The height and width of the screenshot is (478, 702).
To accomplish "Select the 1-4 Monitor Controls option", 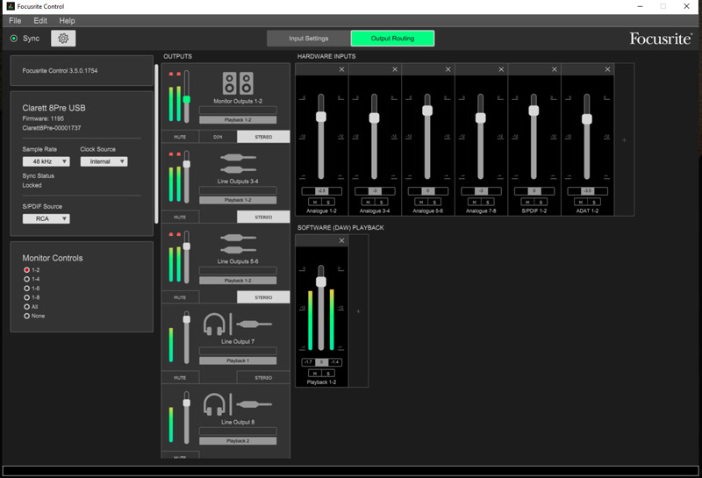I will tap(27, 280).
